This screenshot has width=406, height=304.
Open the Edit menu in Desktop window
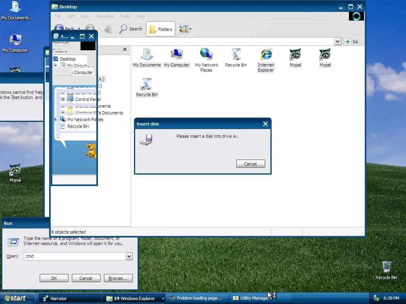point(71,16)
